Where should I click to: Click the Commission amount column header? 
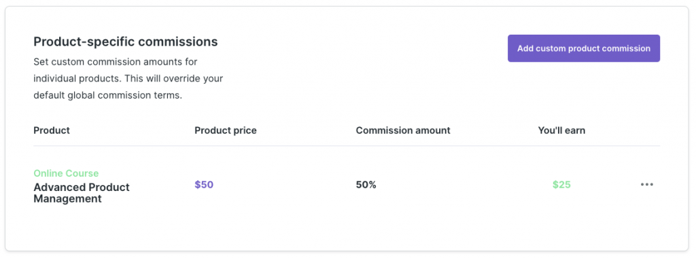(403, 131)
